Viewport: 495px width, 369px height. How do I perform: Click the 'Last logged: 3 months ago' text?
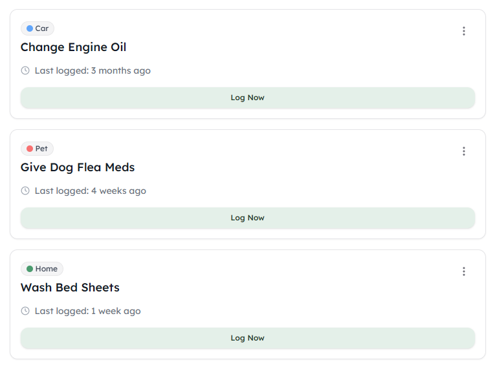coord(93,70)
